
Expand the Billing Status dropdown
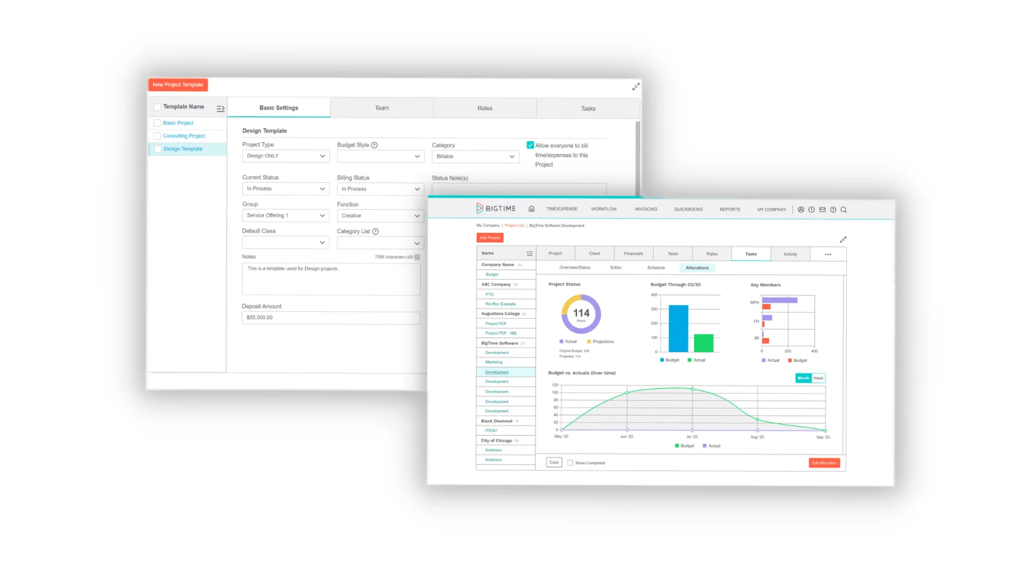point(380,189)
